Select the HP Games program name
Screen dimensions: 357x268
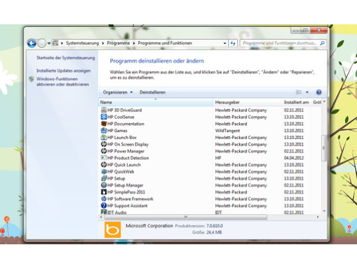tap(117, 131)
